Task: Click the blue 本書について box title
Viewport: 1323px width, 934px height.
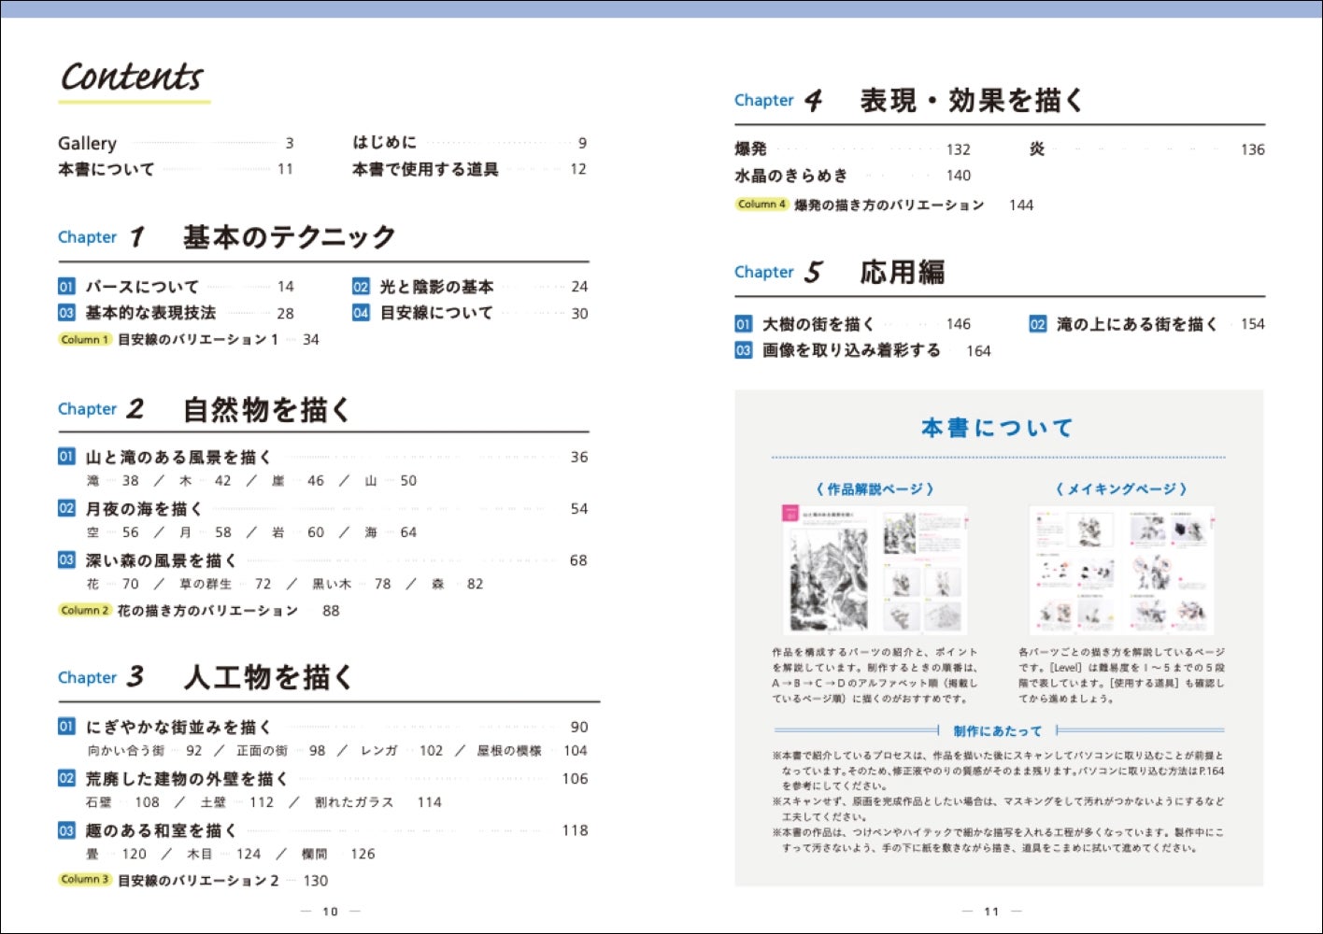Action: pos(997,428)
